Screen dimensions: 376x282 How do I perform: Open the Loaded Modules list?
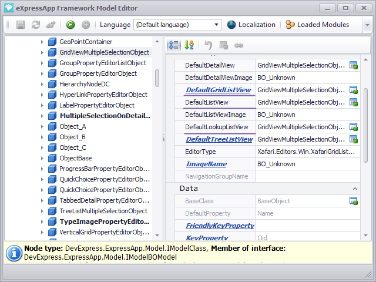[x=317, y=25]
